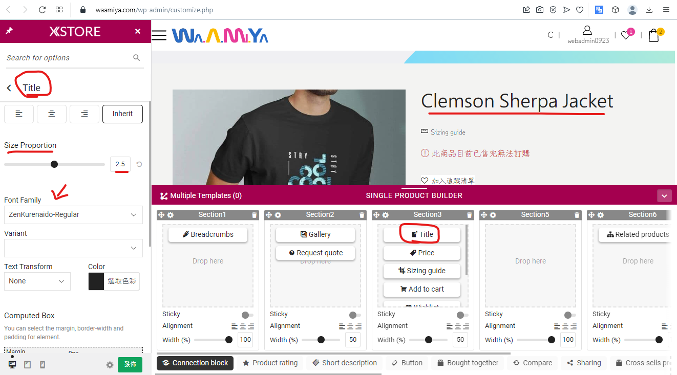Open Multiple Templates (0)
The width and height of the screenshot is (677, 375).
click(x=201, y=195)
